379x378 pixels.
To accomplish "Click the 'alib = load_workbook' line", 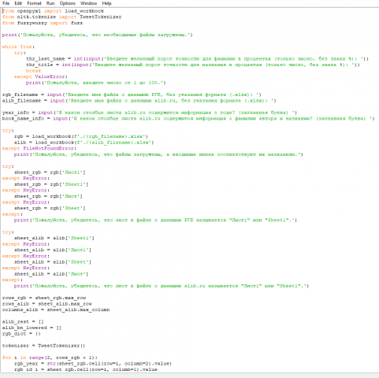I will pos(84,143).
